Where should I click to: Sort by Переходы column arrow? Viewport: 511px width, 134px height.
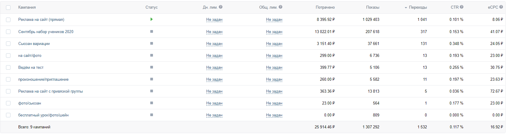tap(406, 7)
